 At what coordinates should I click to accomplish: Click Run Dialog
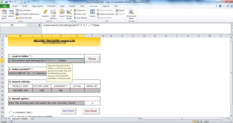pyautogui.click(x=80, y=18)
